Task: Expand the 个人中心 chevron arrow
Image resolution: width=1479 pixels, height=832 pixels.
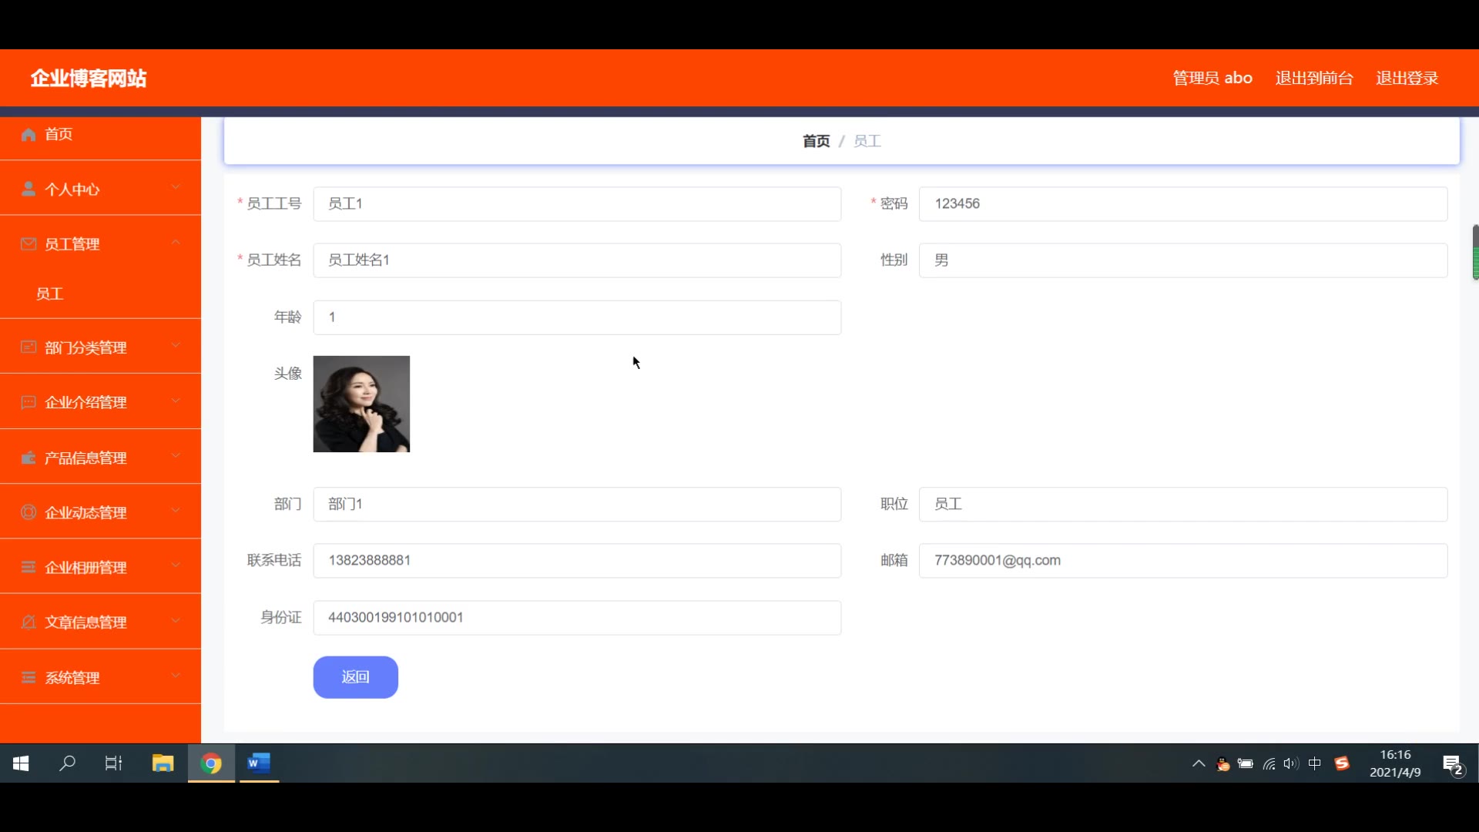Action: pyautogui.click(x=176, y=187)
